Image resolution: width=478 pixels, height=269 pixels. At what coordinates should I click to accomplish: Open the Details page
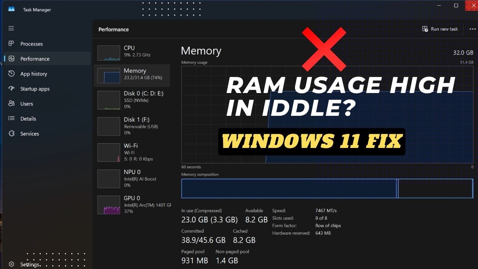coord(47,118)
